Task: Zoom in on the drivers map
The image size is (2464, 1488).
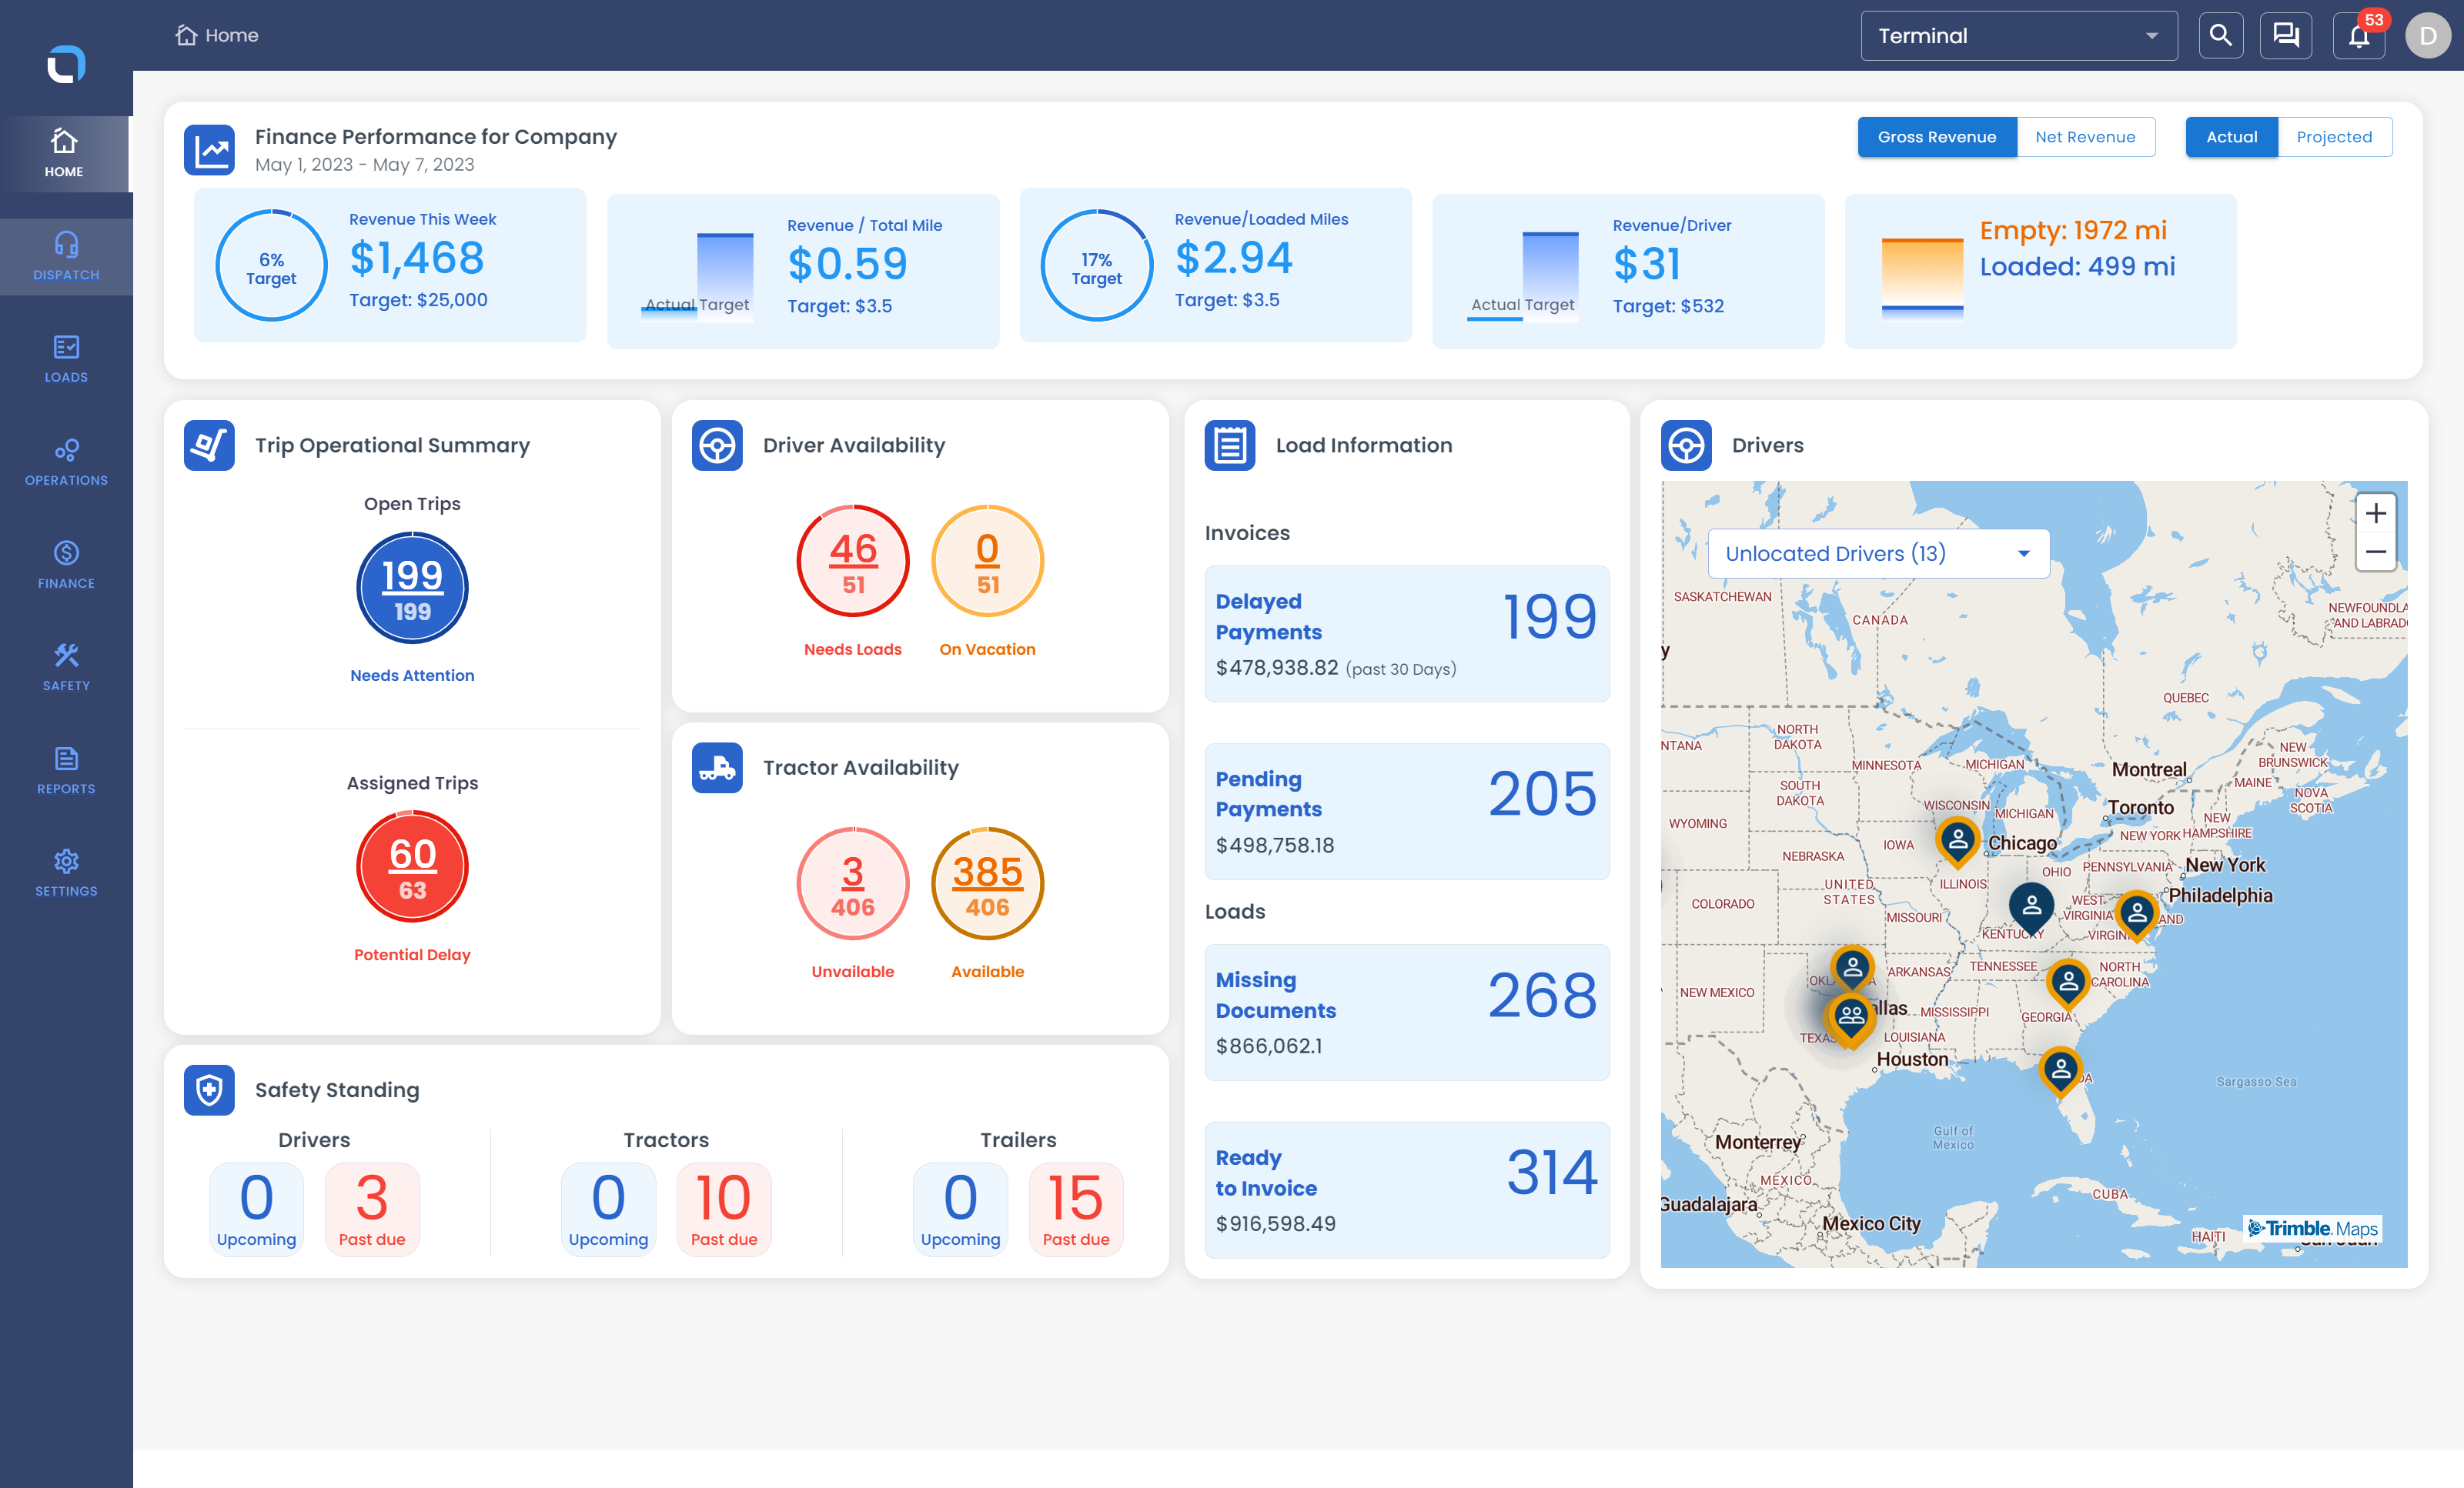Action: click(x=2376, y=514)
